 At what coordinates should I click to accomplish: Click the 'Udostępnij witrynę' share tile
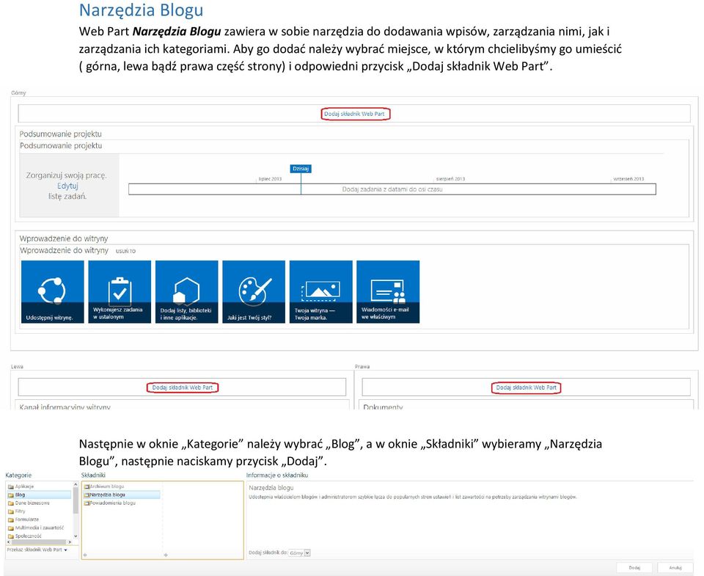click(53, 291)
